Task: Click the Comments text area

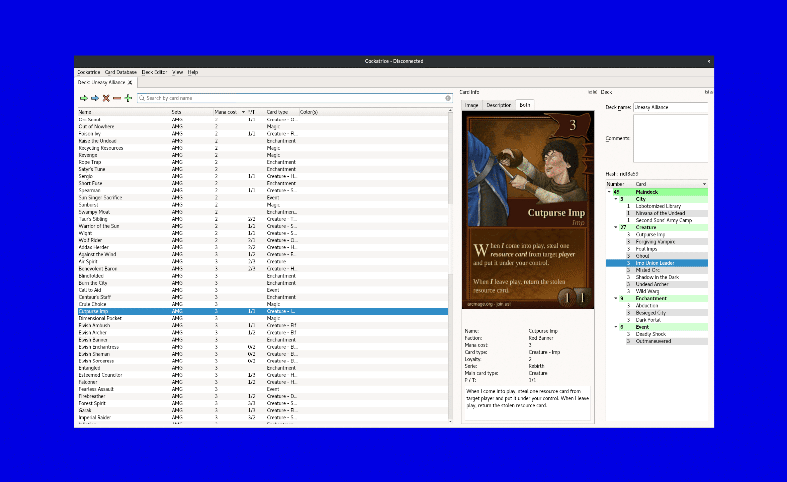Action: [670, 138]
